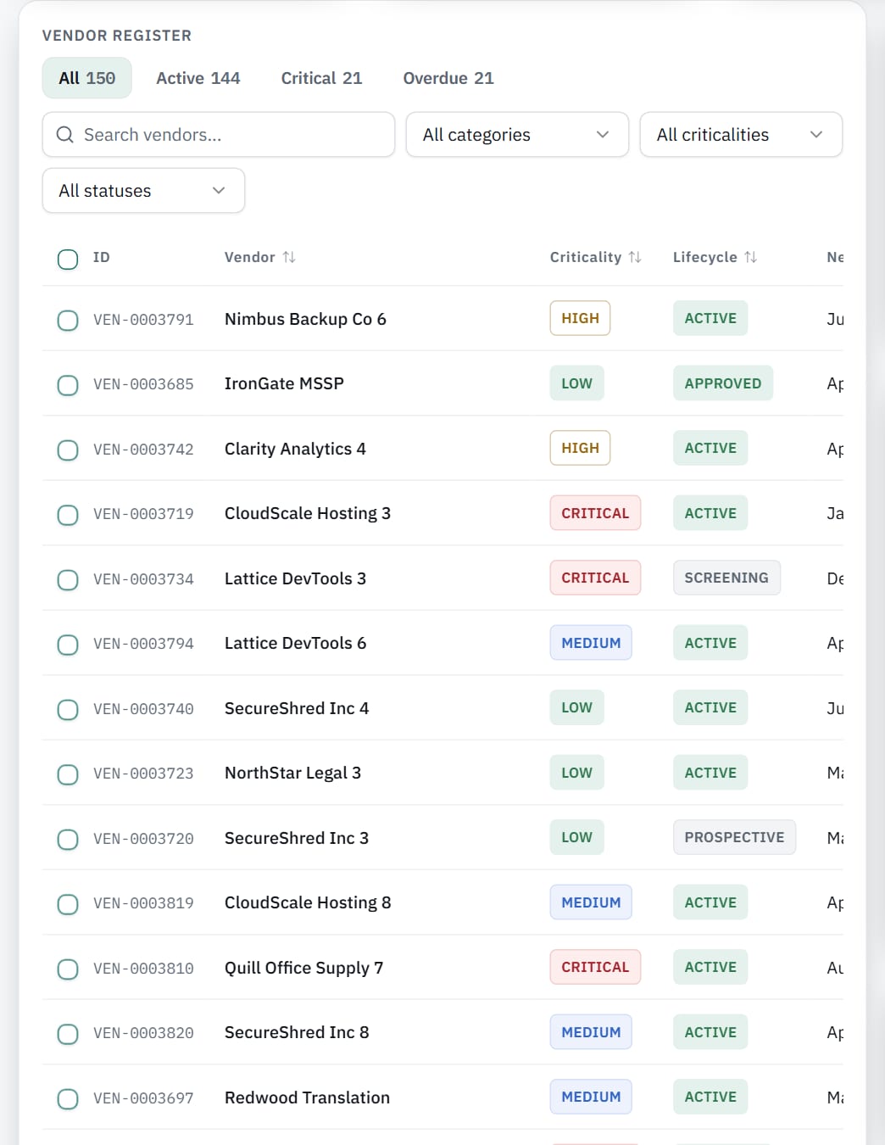885x1145 pixels.
Task: Click vendor name CloudScale Hosting 8
Action: tap(308, 902)
